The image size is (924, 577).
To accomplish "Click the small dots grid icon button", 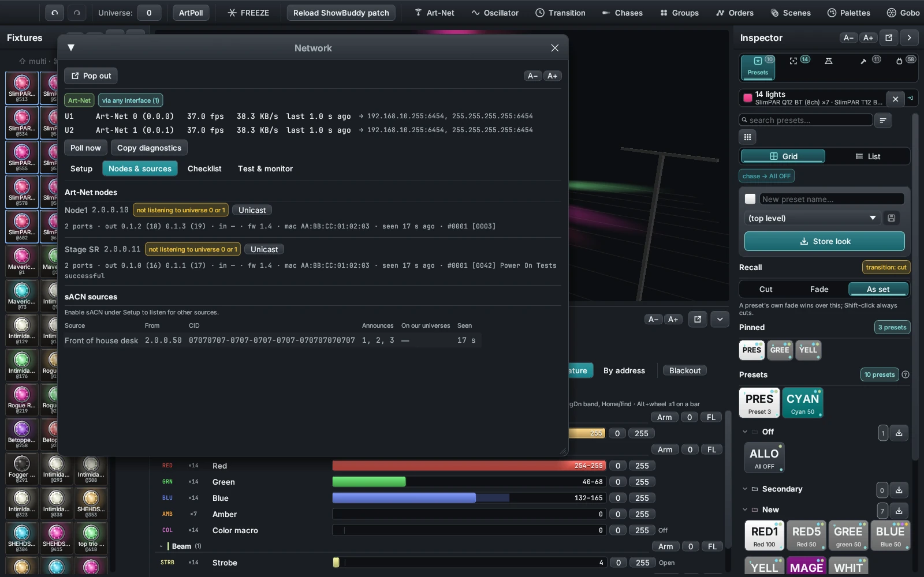I will [747, 137].
